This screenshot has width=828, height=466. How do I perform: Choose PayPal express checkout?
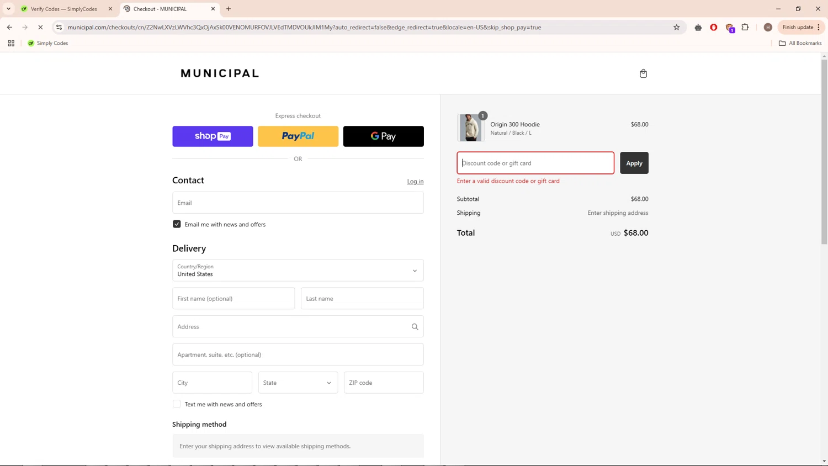(298, 136)
